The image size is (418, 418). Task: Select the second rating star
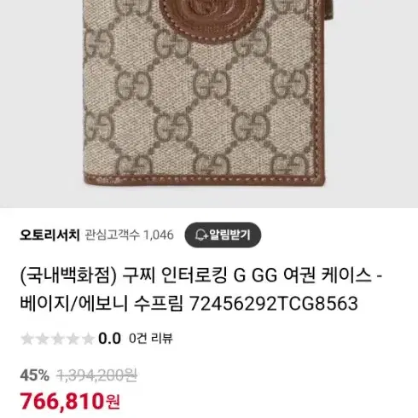coord(43,339)
